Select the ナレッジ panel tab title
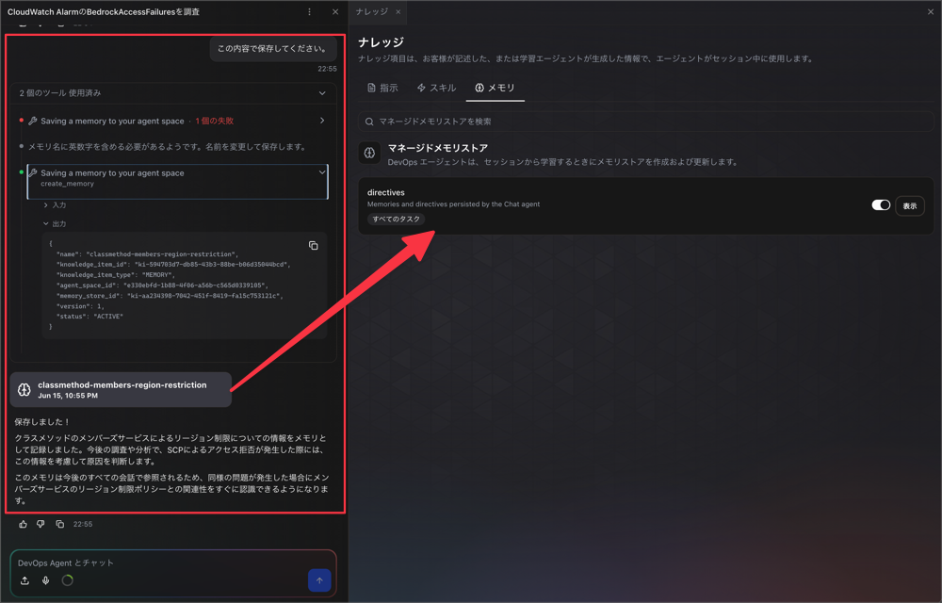 pyautogui.click(x=371, y=12)
